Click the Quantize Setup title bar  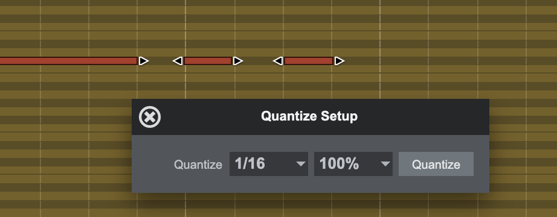point(310,117)
